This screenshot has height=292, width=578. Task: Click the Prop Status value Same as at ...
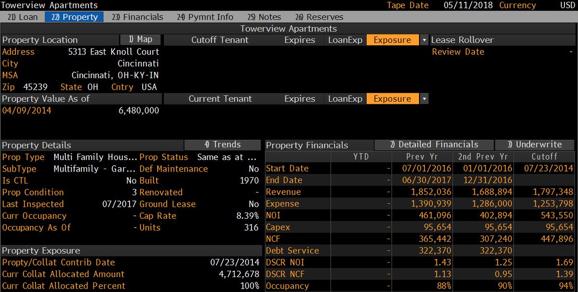tap(227, 157)
